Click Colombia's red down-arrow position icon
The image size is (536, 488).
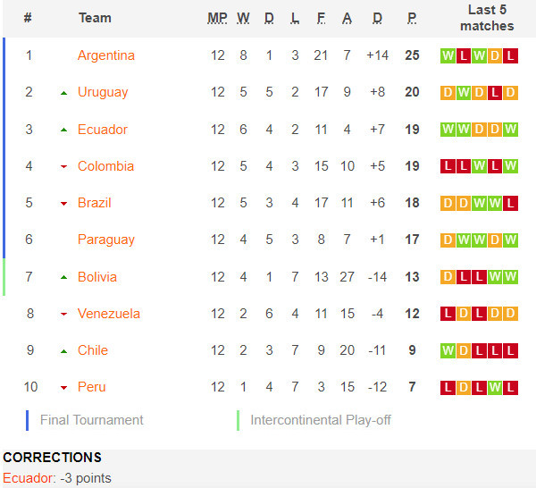pyautogui.click(x=63, y=167)
